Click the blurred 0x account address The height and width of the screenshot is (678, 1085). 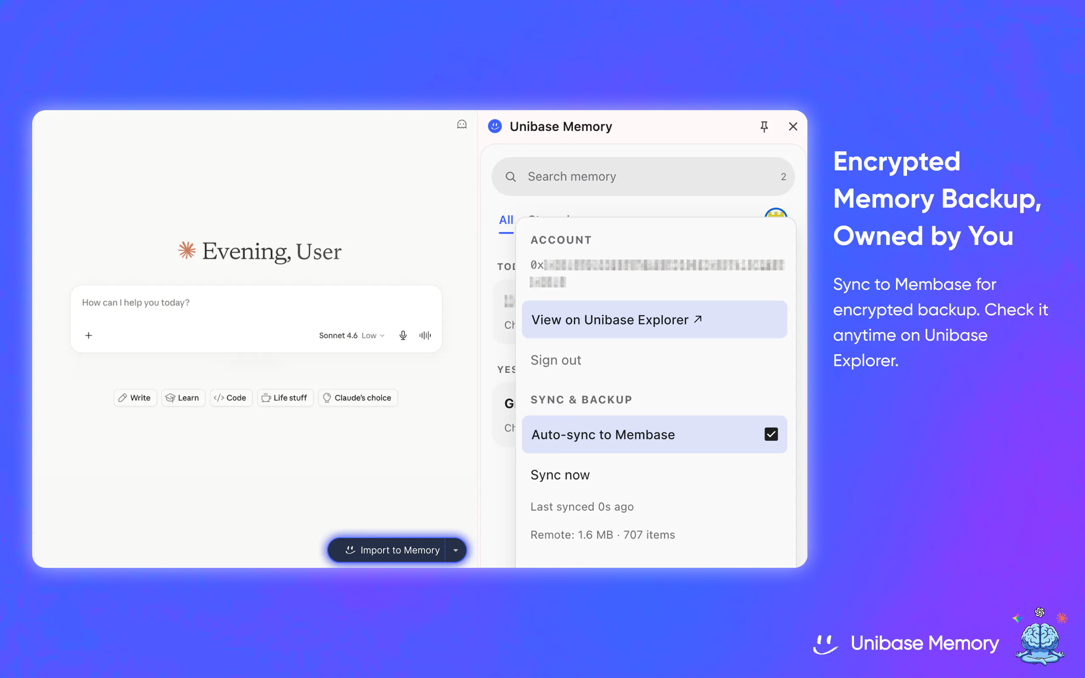pos(657,274)
